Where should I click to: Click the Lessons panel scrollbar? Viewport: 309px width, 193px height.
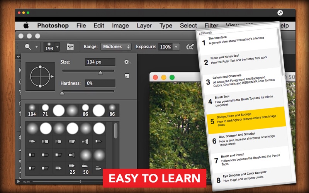click(281, 52)
